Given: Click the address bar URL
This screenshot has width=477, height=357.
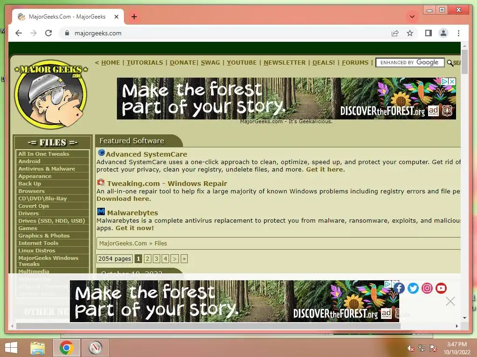Looking at the screenshot, I should point(98,33).
